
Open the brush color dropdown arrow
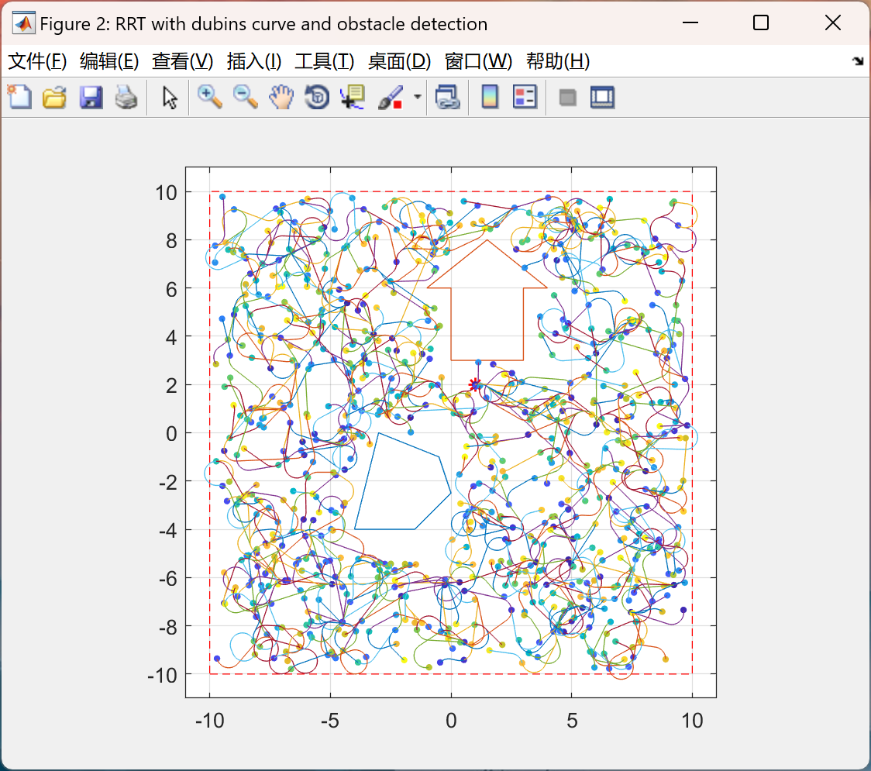click(x=417, y=98)
